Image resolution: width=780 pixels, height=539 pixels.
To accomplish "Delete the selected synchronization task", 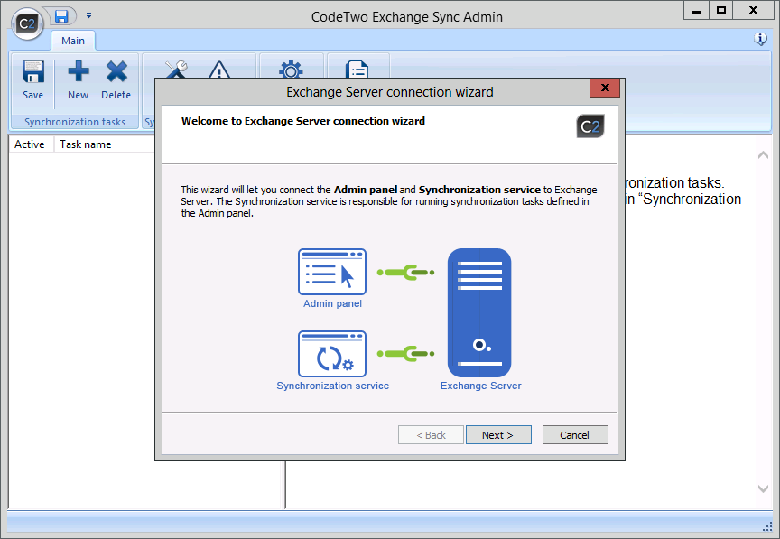I will tap(116, 80).
